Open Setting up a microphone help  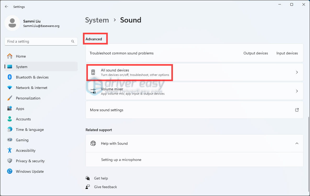[x=121, y=159]
